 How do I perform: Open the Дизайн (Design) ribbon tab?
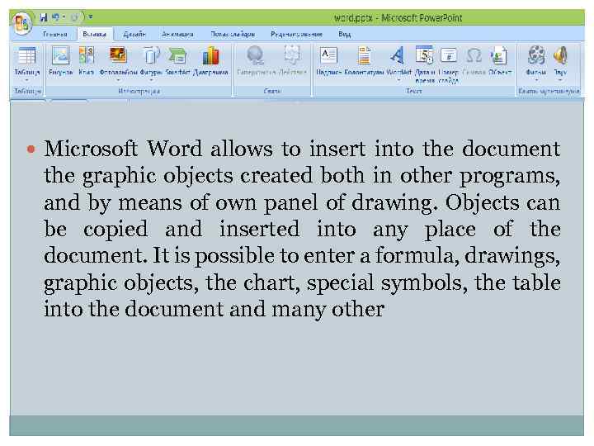[x=134, y=34]
